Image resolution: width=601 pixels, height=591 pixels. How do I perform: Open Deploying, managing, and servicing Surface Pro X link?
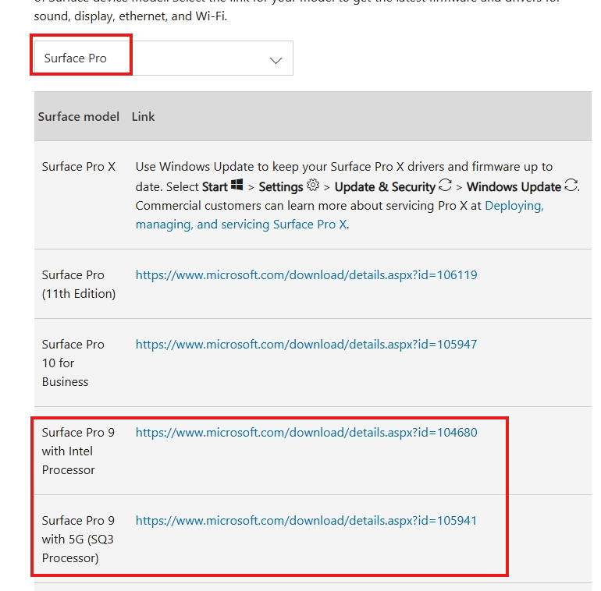tap(340, 215)
